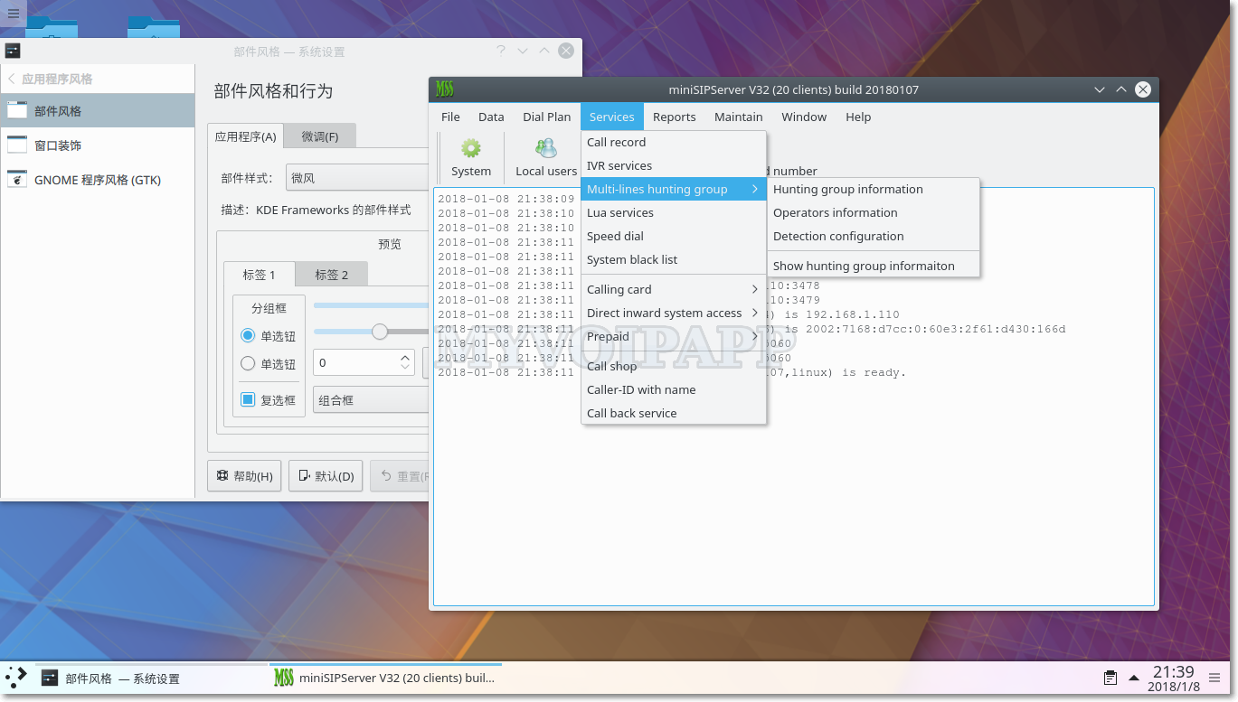Open Hunting group information

tap(874, 189)
